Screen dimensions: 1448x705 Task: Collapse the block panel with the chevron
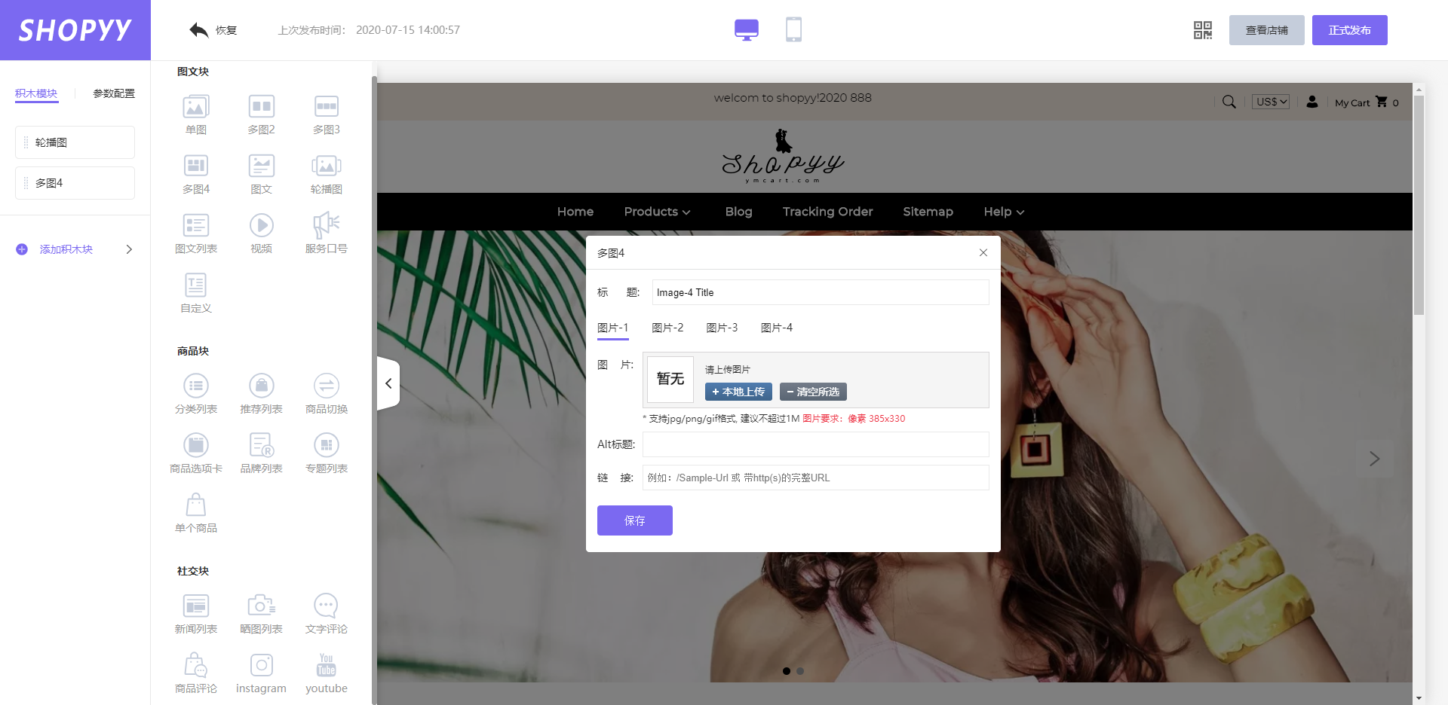tap(388, 383)
